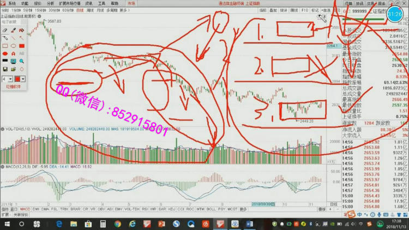This screenshot has height=230, width=409.
Task: Switch chart to 5分钟 period
Action: click(x=27, y=10)
